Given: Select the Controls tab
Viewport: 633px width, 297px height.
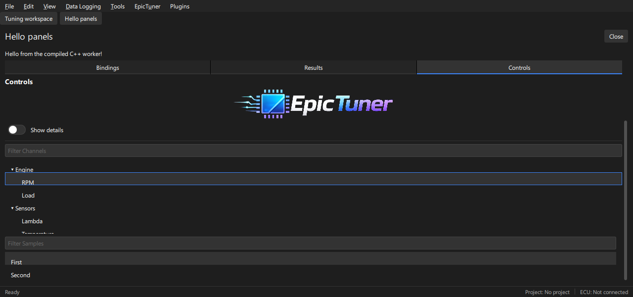Looking at the screenshot, I should coord(519,68).
